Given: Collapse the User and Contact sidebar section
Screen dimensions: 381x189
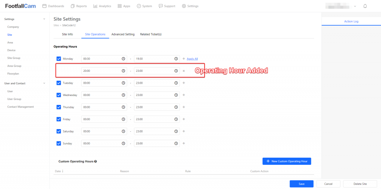Looking at the screenshot, I should (44, 83).
